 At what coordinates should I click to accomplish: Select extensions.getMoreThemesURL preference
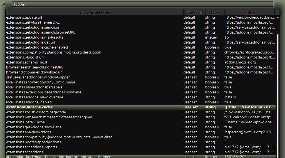(x=141, y=22)
